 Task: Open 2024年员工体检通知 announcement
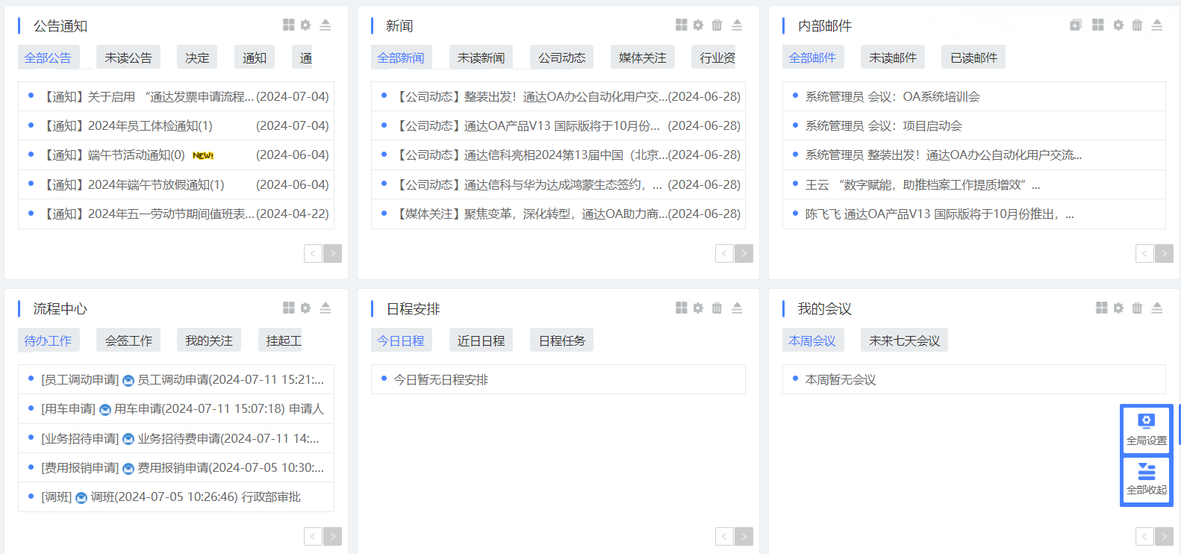point(149,125)
